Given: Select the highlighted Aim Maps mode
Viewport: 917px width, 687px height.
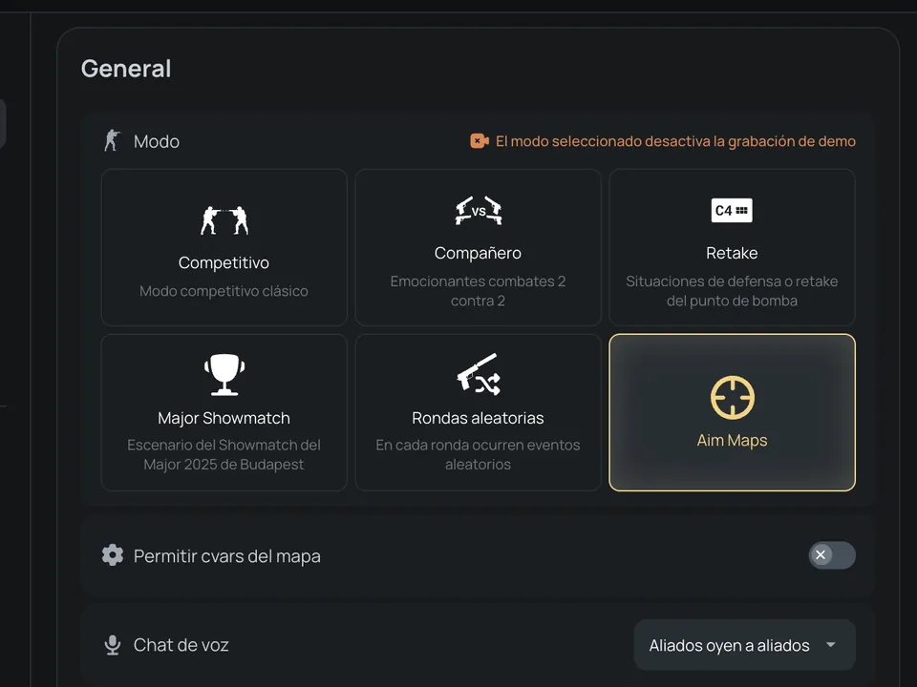Looking at the screenshot, I should coord(733,412).
